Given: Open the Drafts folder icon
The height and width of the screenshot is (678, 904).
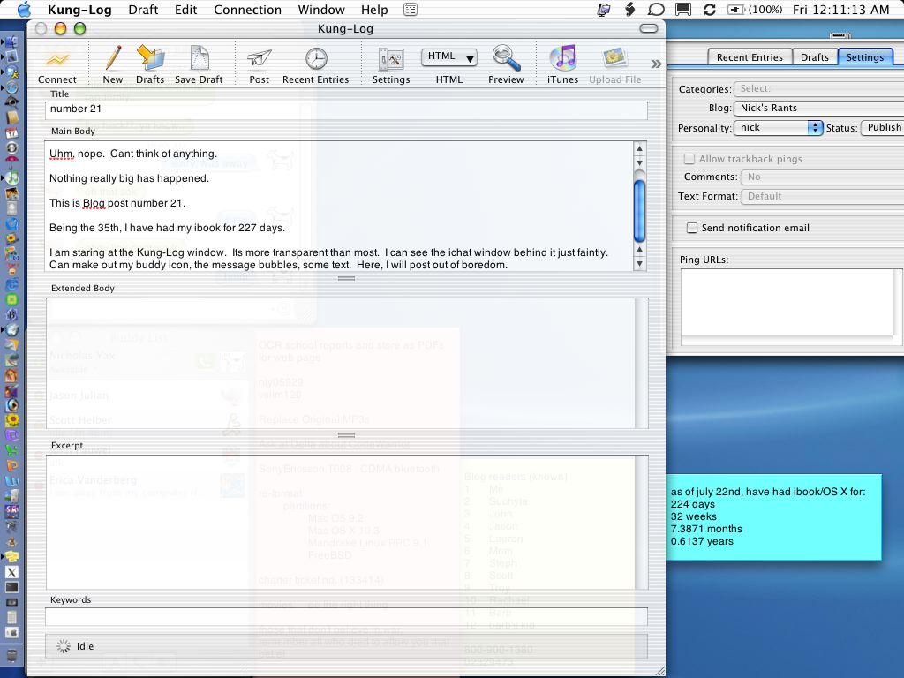Looking at the screenshot, I should (x=150, y=60).
